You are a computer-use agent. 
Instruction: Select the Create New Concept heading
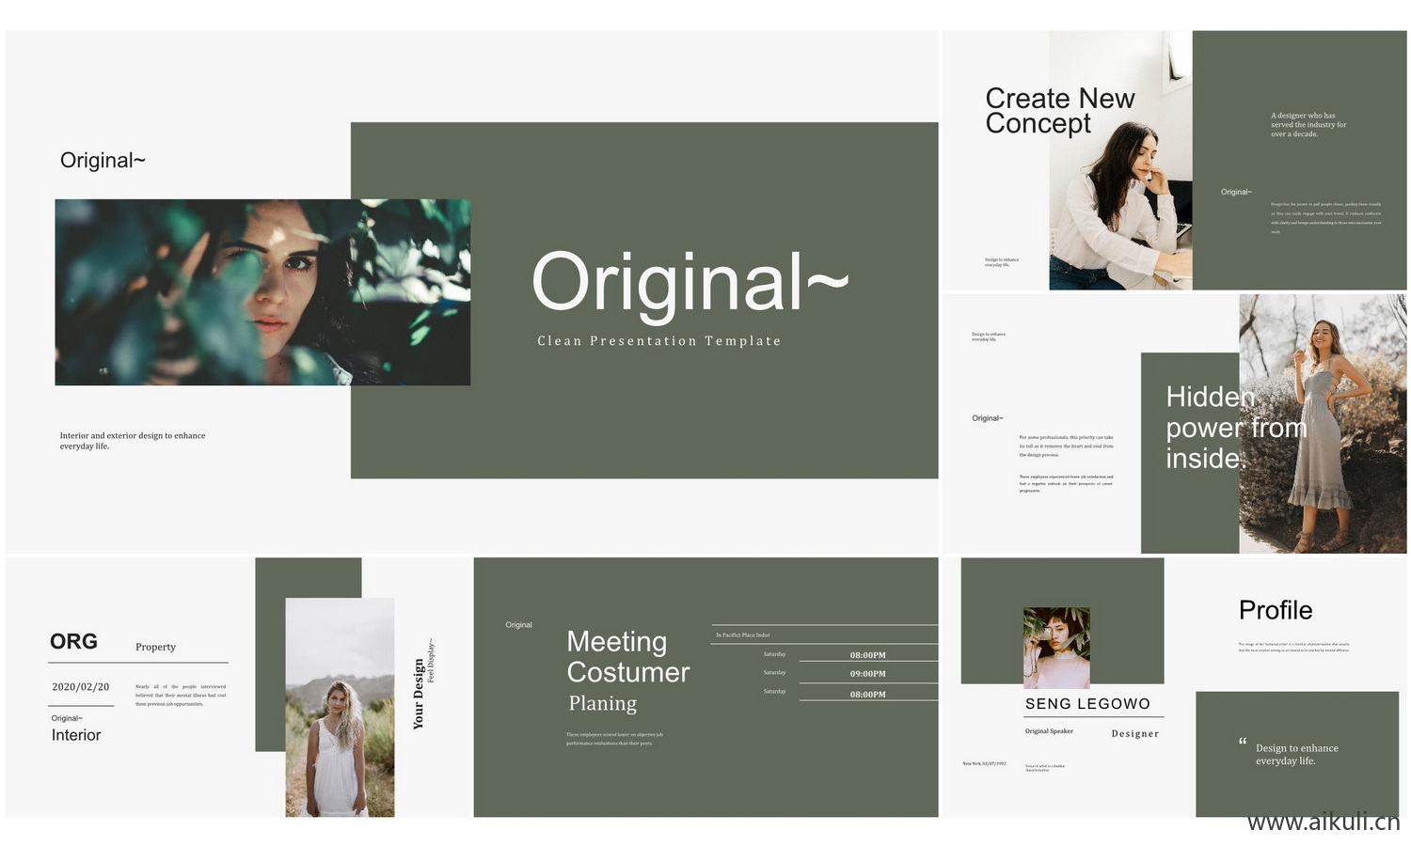(1059, 111)
